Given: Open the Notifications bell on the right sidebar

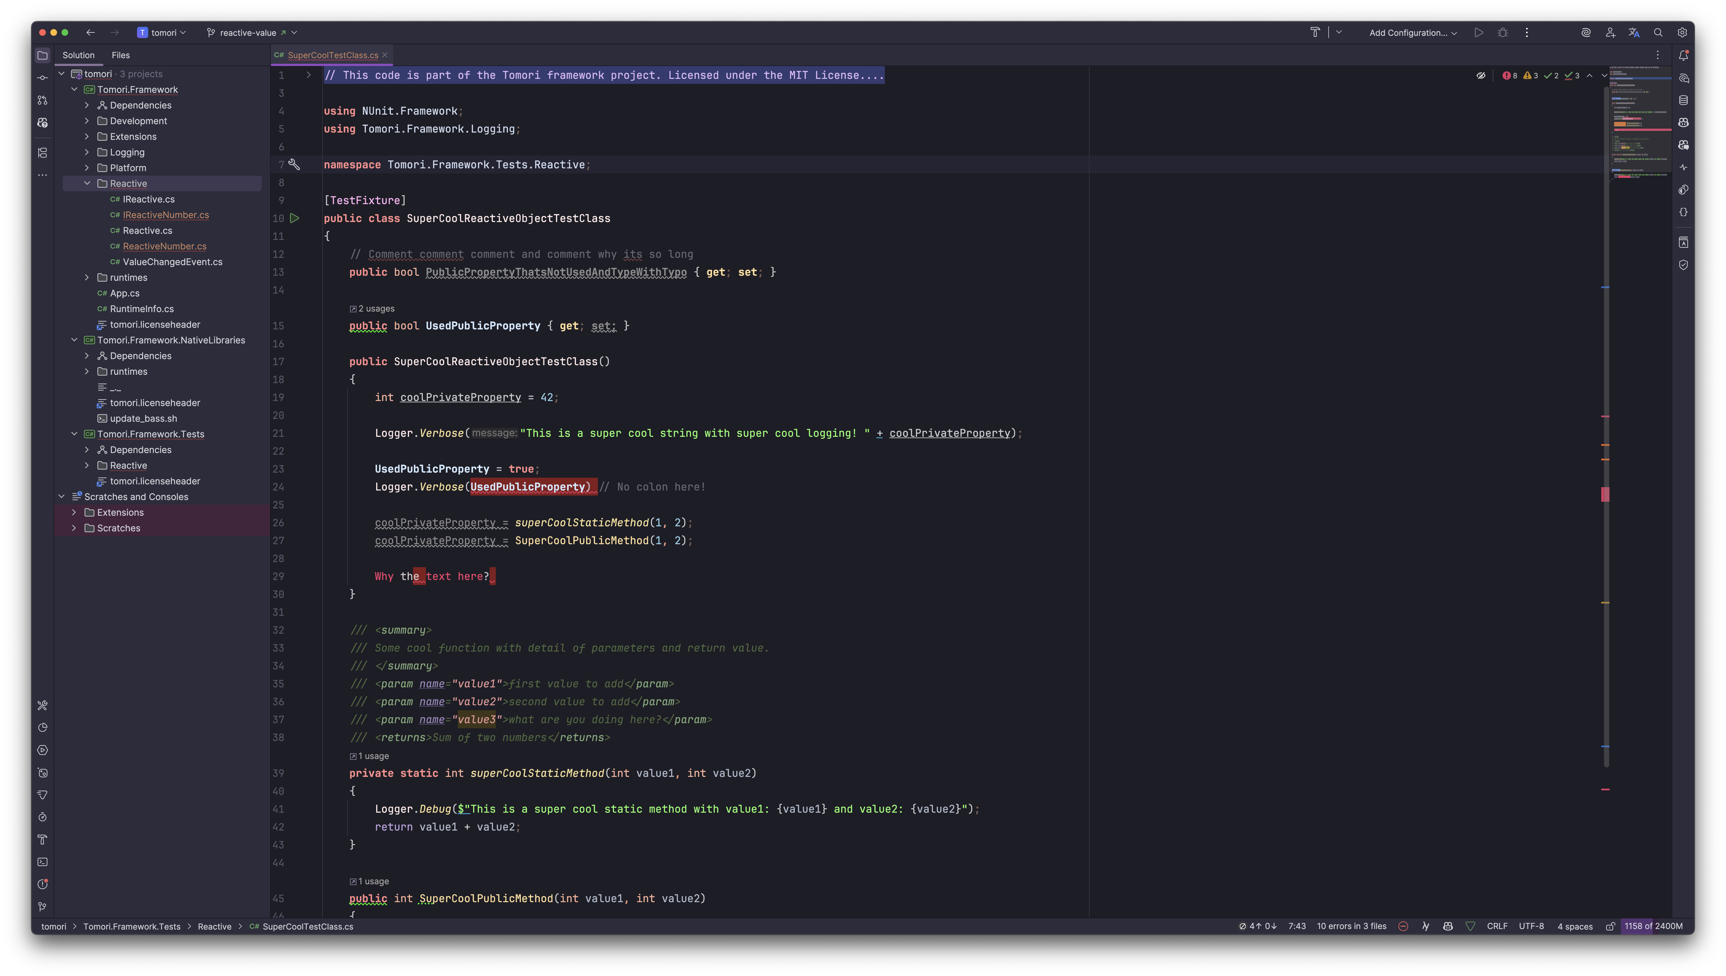Looking at the screenshot, I should tap(1683, 56).
